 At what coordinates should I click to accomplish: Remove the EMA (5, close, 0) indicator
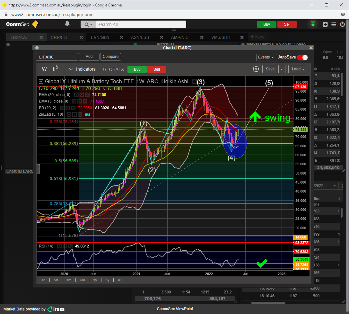click(85, 101)
